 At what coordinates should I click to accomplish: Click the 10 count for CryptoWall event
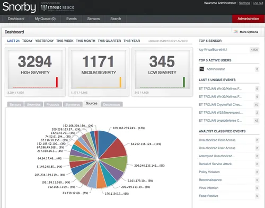coord(257,105)
